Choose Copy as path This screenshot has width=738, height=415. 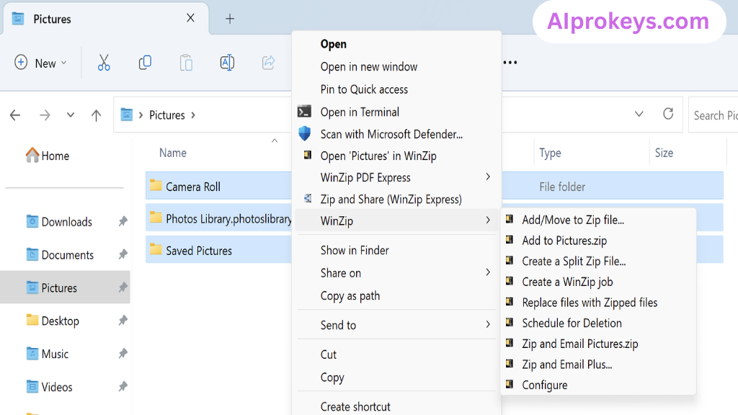(x=350, y=296)
